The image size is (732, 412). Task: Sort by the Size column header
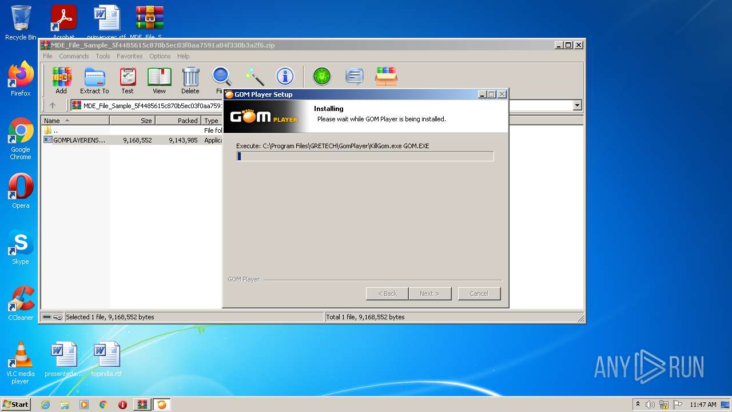pos(132,121)
